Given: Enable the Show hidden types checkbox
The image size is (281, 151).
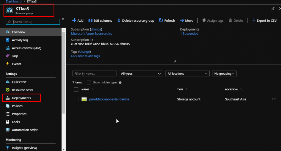Looking at the screenshot, I should pos(89,82).
